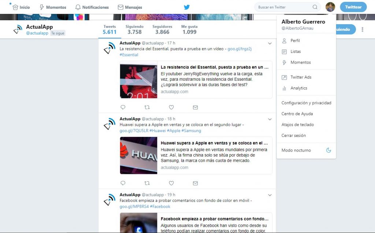This screenshot has width=375, height=233.
Task: Open Mensajes from the top bar
Action: click(x=130, y=7)
